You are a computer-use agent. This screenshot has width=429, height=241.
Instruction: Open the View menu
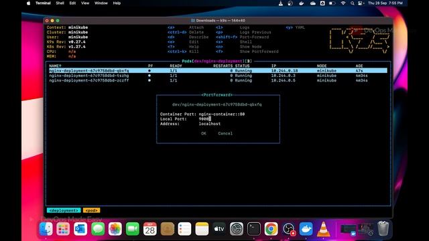point(85,3)
